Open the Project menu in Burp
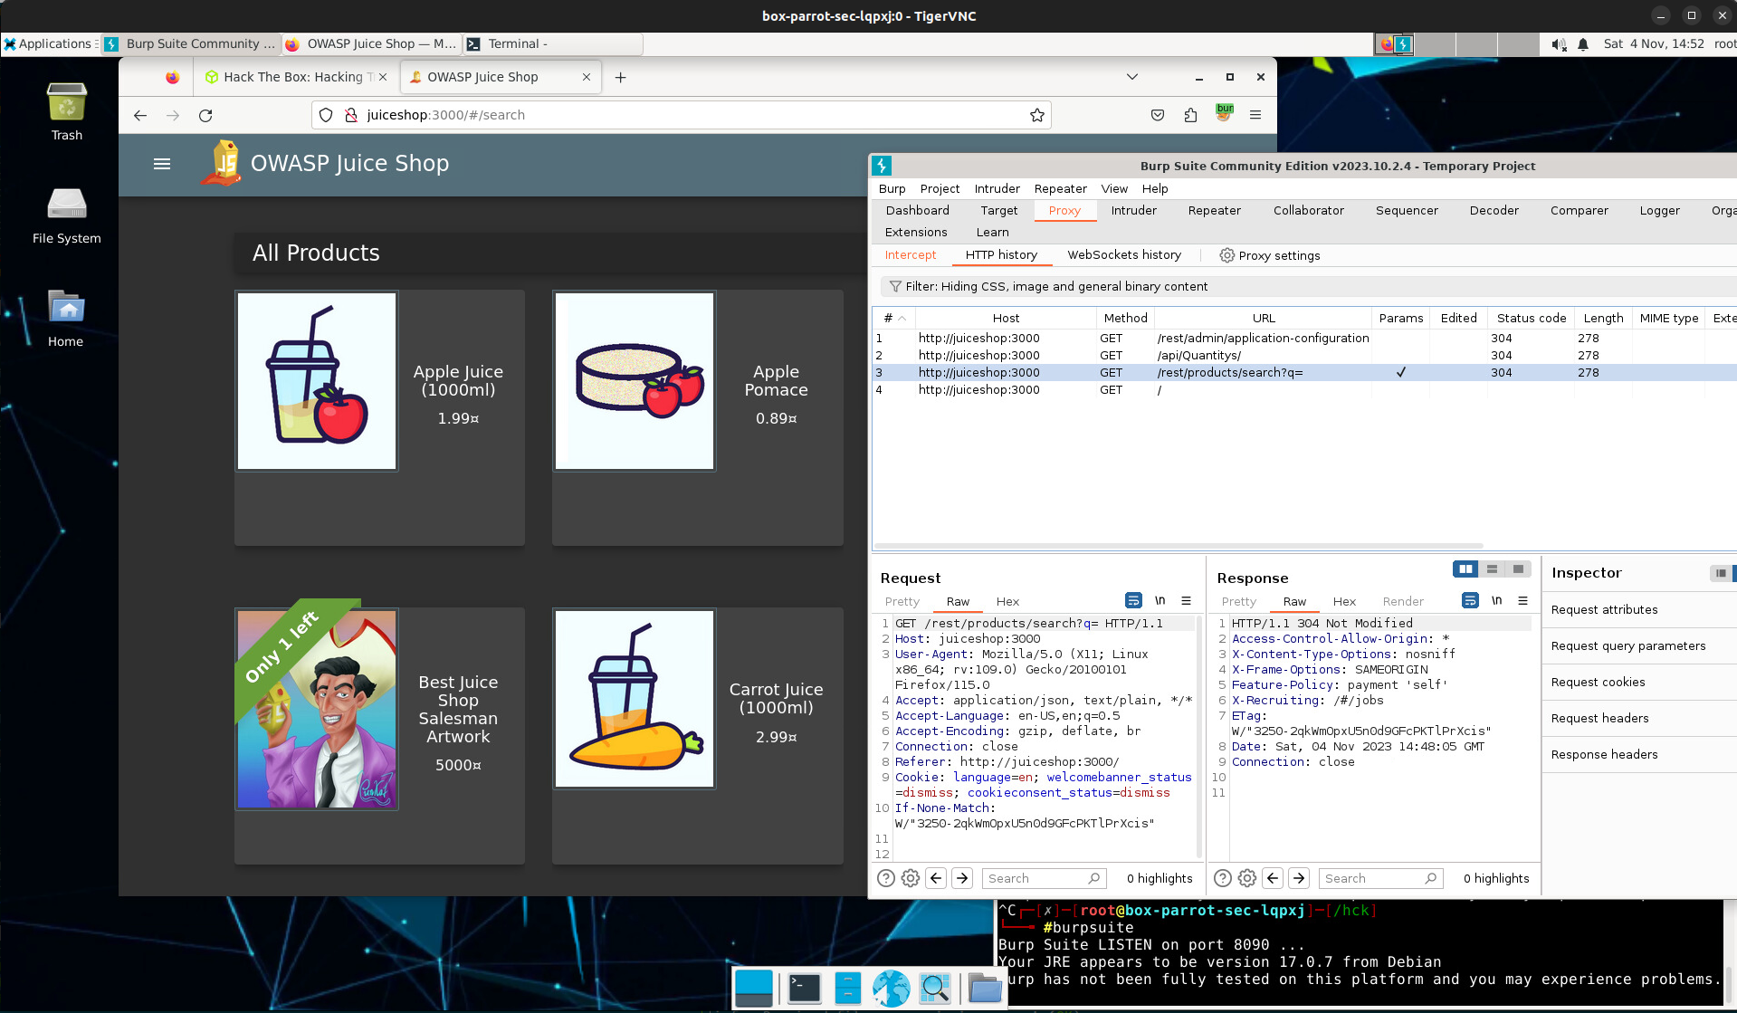This screenshot has height=1013, width=1737. [x=940, y=189]
